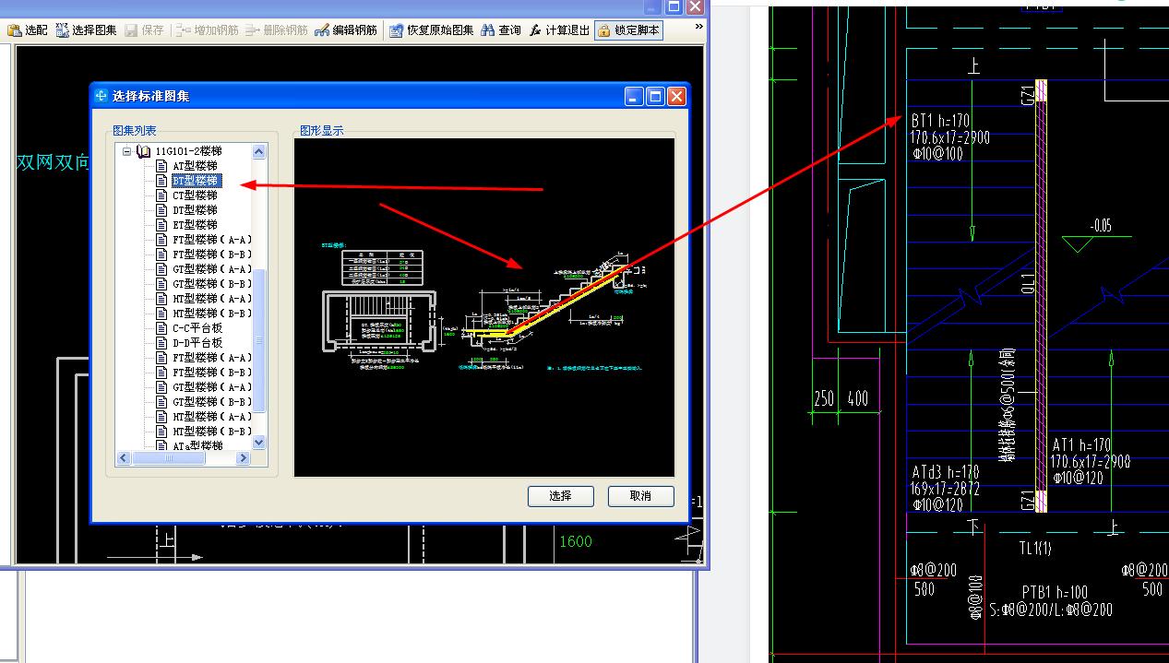Pick DT型楼梯 in the tree
The image size is (1169, 663).
tap(195, 210)
